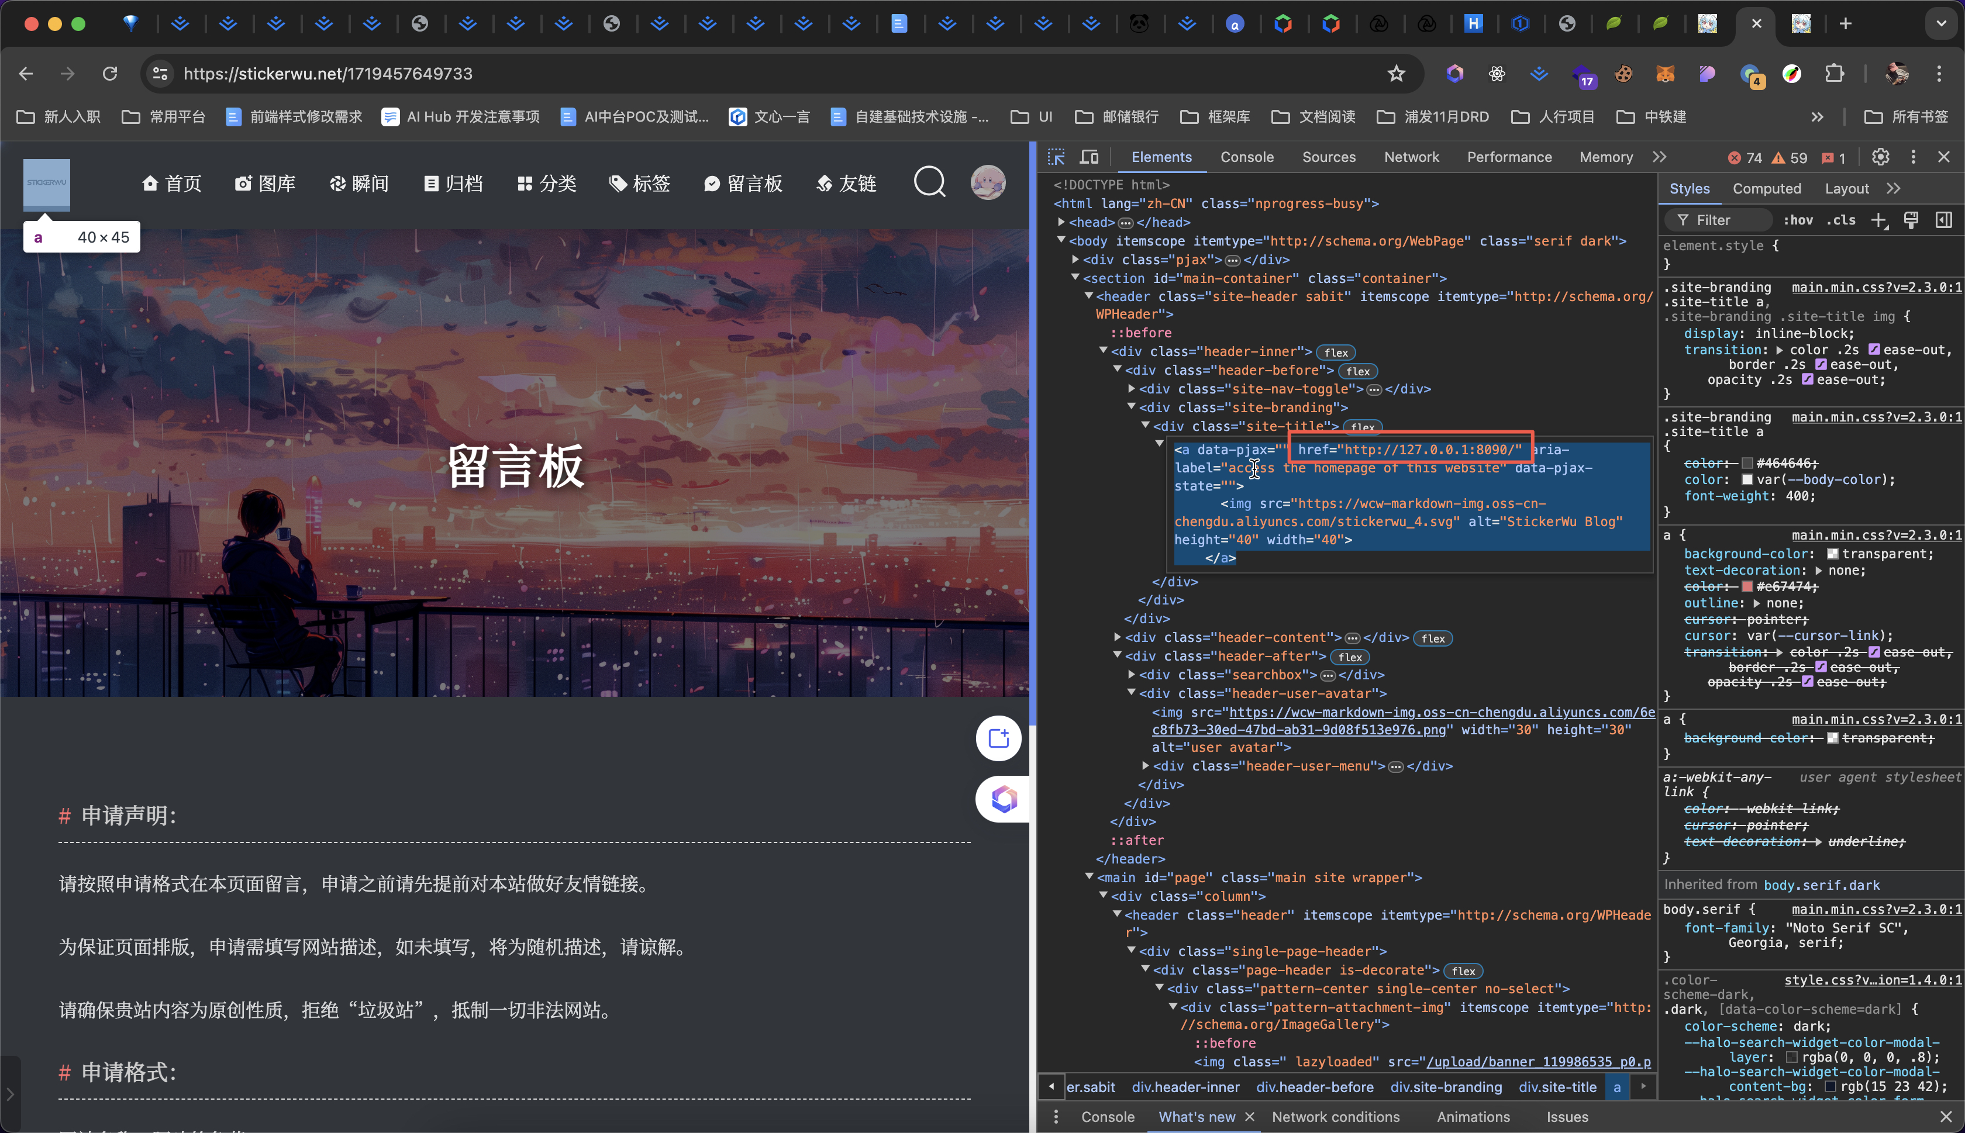Open site information icon in address bar
The height and width of the screenshot is (1133, 1965).
coord(160,73)
